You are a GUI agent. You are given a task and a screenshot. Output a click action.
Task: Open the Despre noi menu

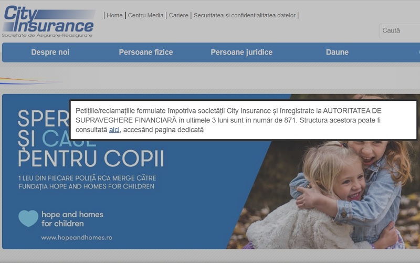coord(50,52)
